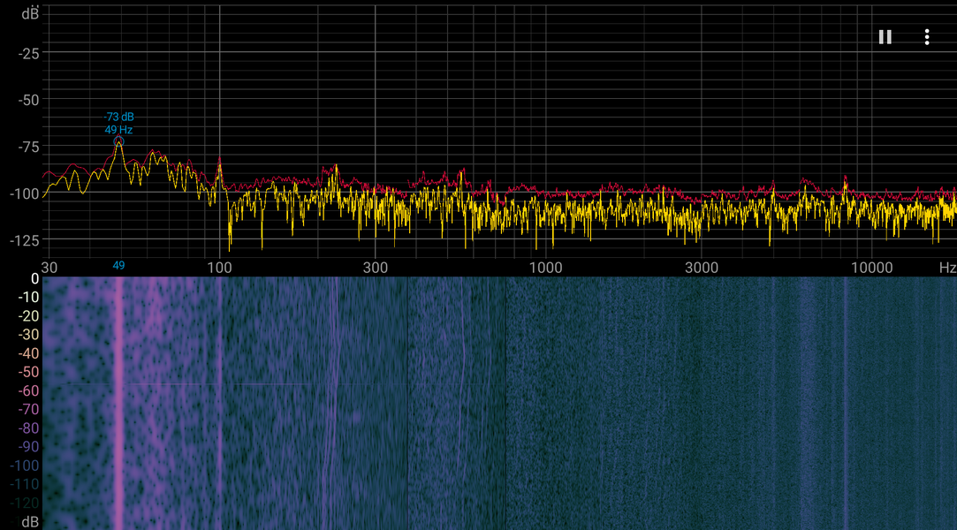Click the 0 spectrogram color scale value
Viewport: 957px width, 530px height.
tap(34, 279)
